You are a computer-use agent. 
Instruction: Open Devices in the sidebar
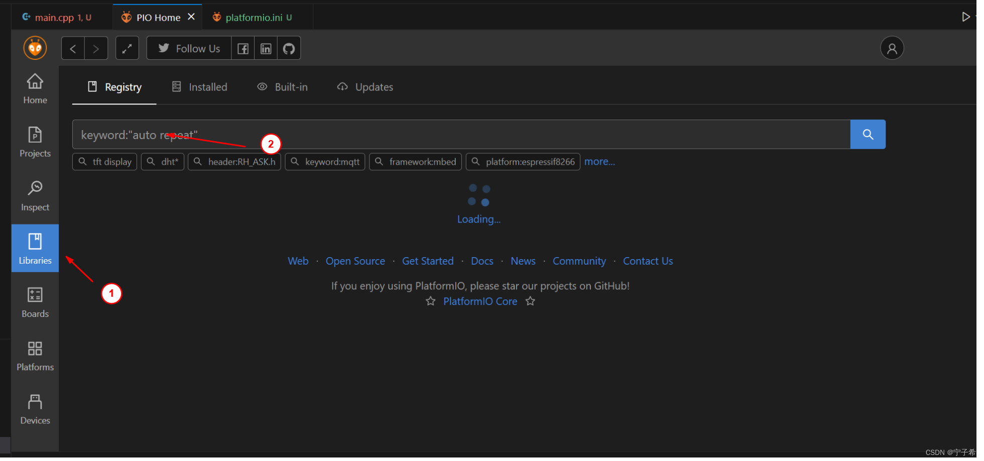(x=35, y=410)
